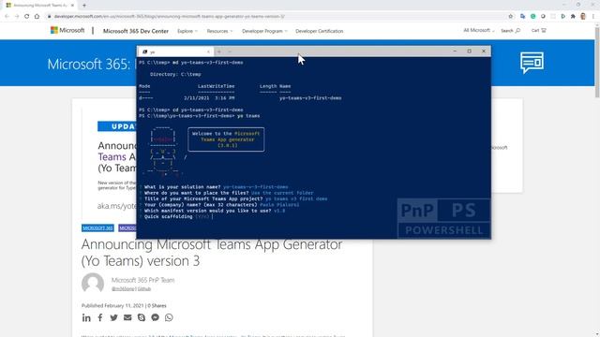Open the green circle extension
The width and height of the screenshot is (600, 337).
[x=533, y=17]
